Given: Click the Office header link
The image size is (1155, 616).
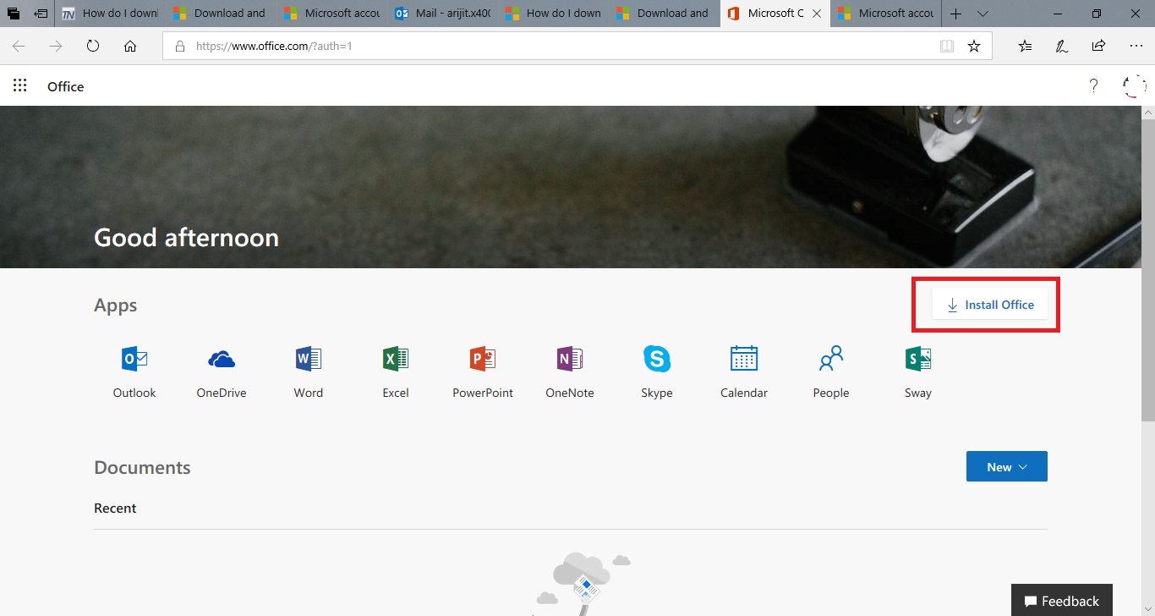Looking at the screenshot, I should click(65, 86).
